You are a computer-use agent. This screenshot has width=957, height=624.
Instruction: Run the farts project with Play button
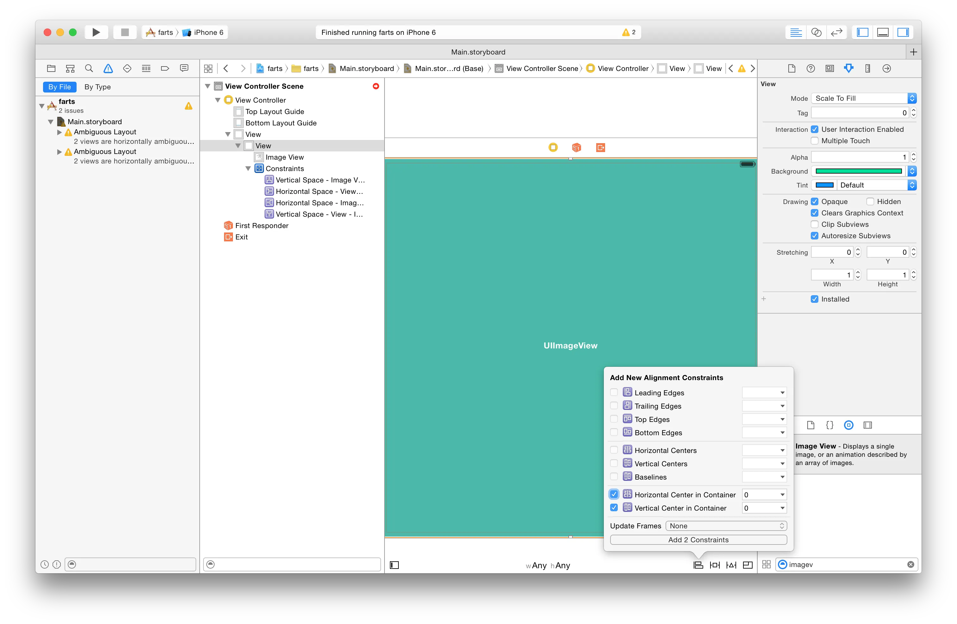tap(96, 32)
